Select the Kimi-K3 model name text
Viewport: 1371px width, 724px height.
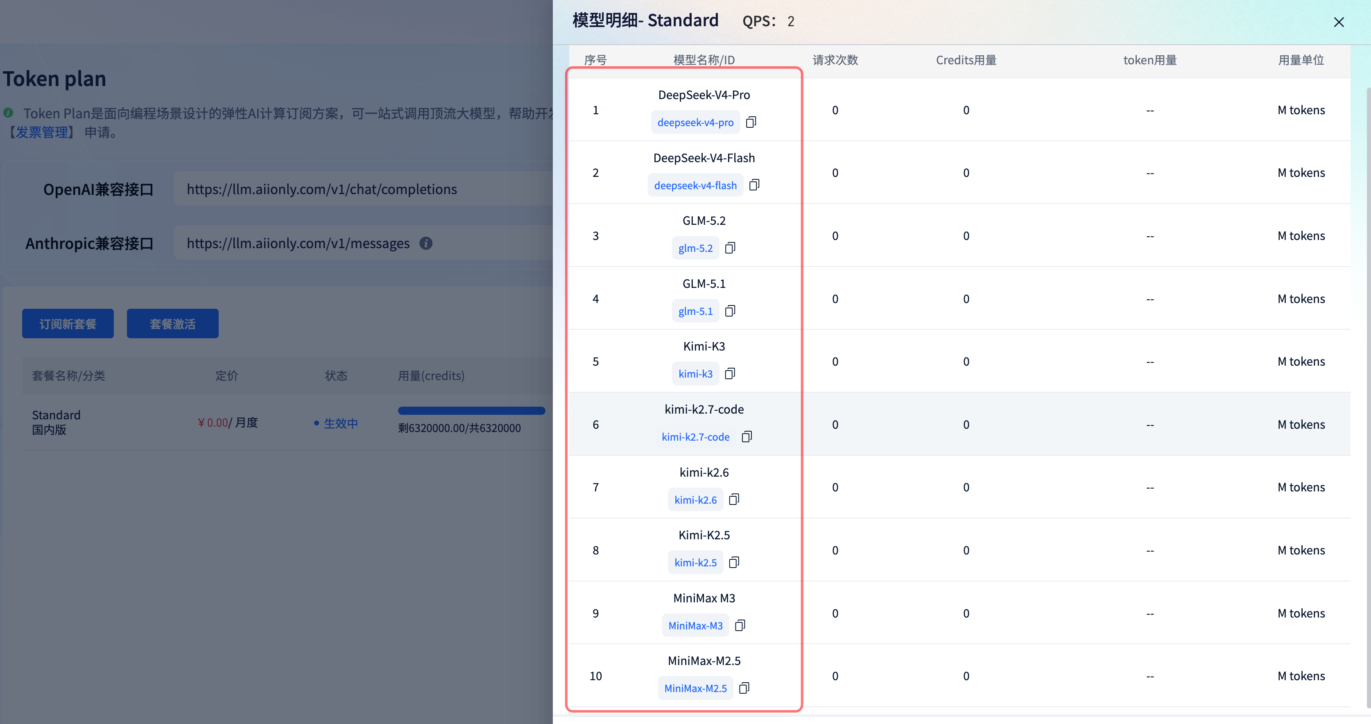(x=704, y=346)
